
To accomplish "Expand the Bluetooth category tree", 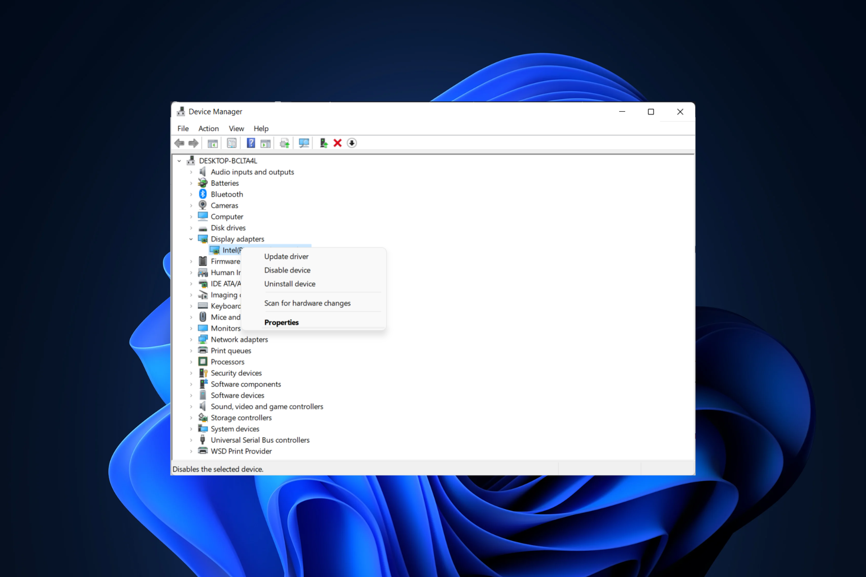I will tap(192, 194).
